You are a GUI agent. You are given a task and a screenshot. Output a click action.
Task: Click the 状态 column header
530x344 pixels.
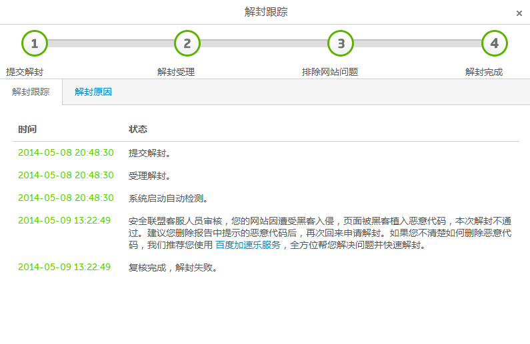point(138,129)
